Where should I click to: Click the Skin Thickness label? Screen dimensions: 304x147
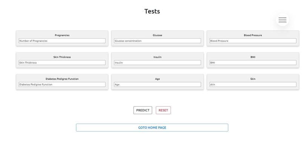62,57
